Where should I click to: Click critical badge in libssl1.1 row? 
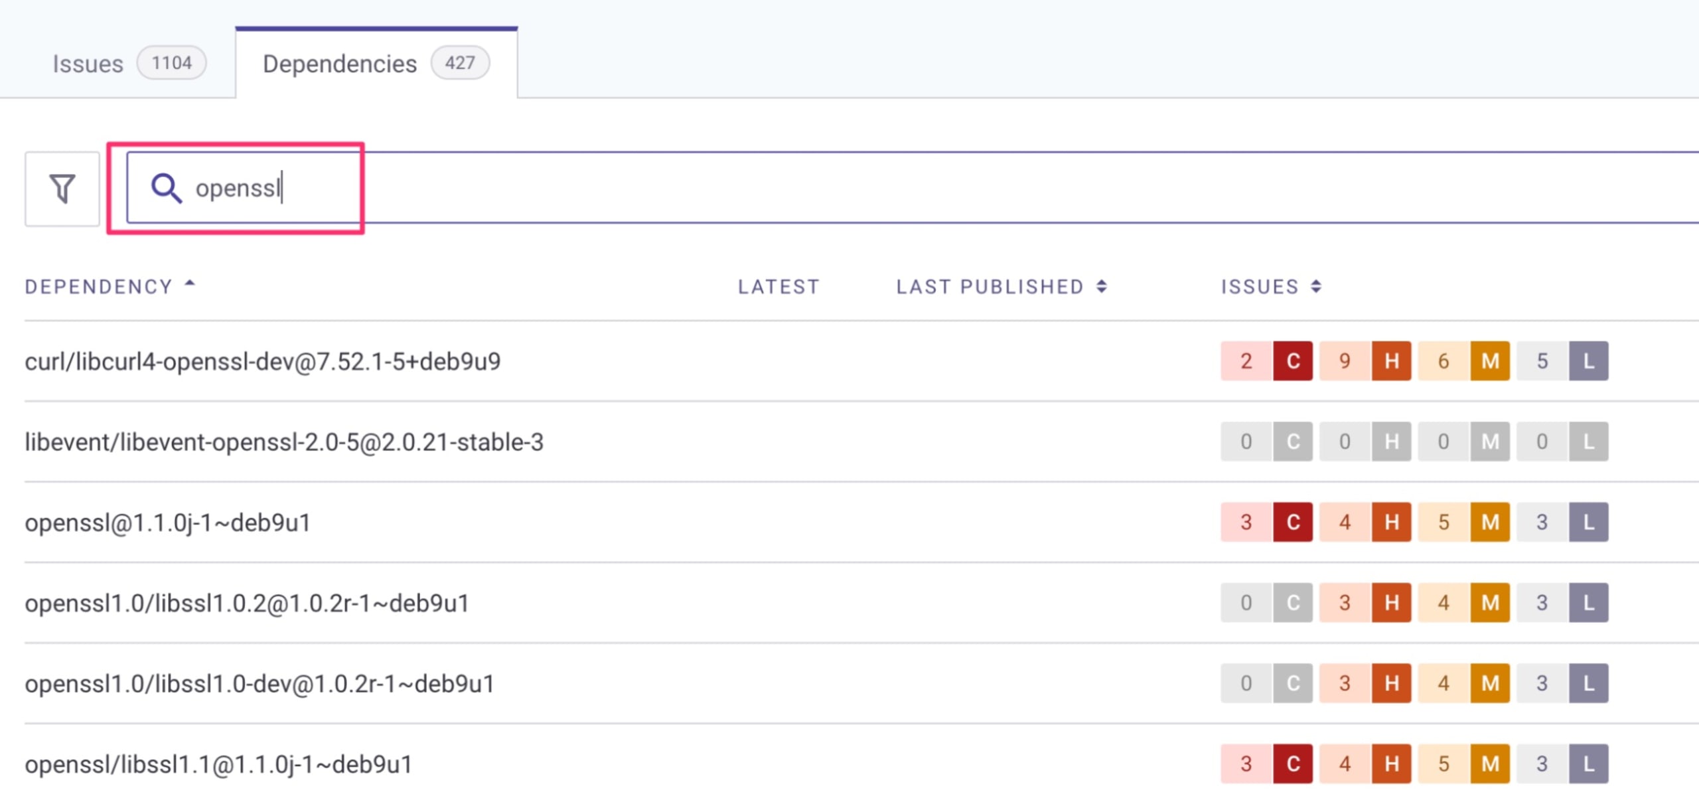point(1292,764)
